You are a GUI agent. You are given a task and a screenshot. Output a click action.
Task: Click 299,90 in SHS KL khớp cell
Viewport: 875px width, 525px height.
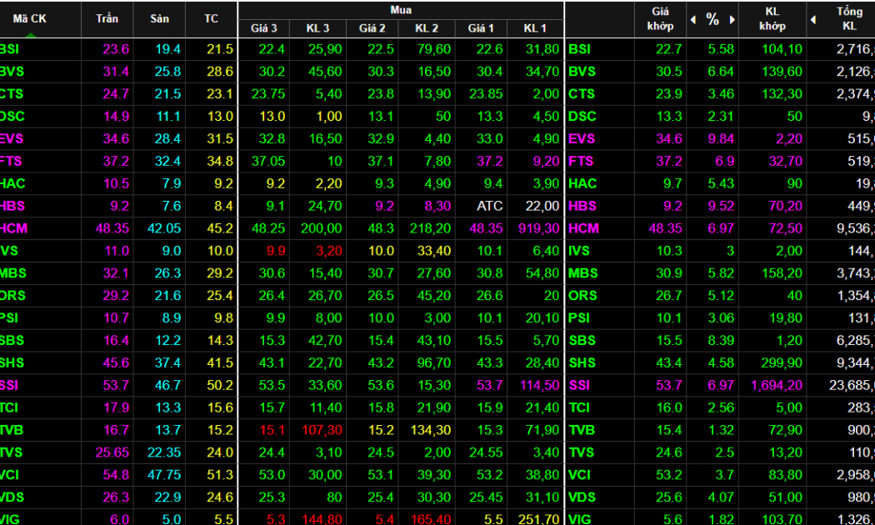coord(782,362)
